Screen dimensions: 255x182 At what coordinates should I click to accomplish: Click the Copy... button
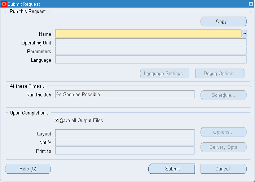[x=224, y=22]
